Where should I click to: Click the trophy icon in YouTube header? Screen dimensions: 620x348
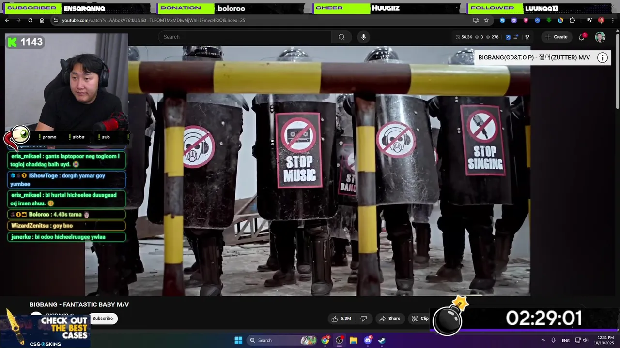click(527, 37)
